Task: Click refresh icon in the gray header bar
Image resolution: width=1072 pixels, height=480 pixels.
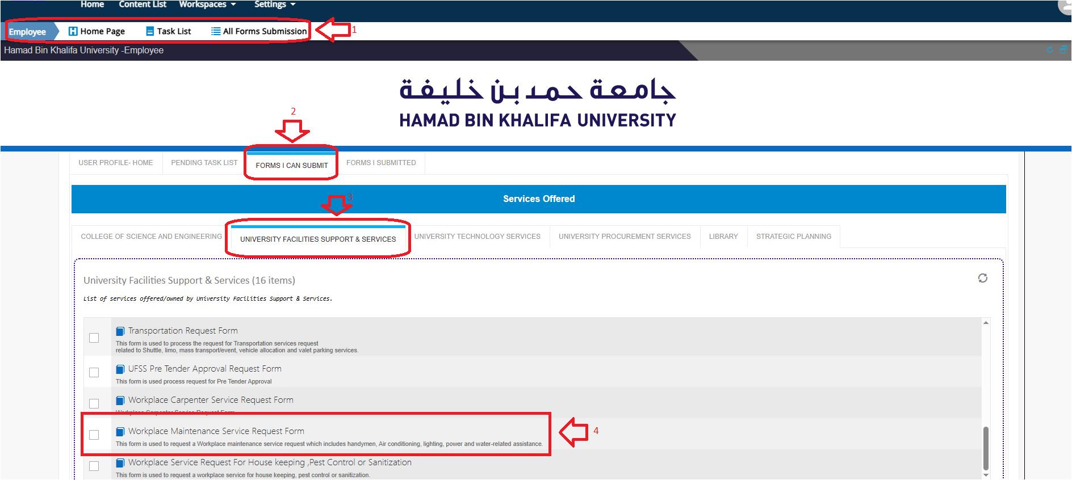Action: click(x=1050, y=50)
